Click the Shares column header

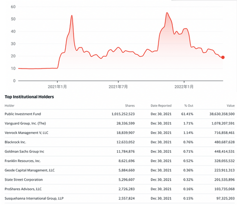click(x=130, y=105)
